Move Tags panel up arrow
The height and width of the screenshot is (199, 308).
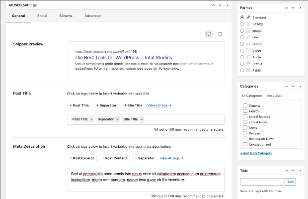tap(287, 171)
